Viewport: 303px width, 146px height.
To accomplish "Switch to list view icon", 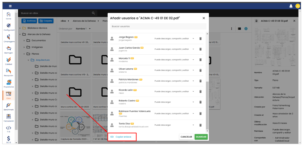I will (x=239, y=29).
